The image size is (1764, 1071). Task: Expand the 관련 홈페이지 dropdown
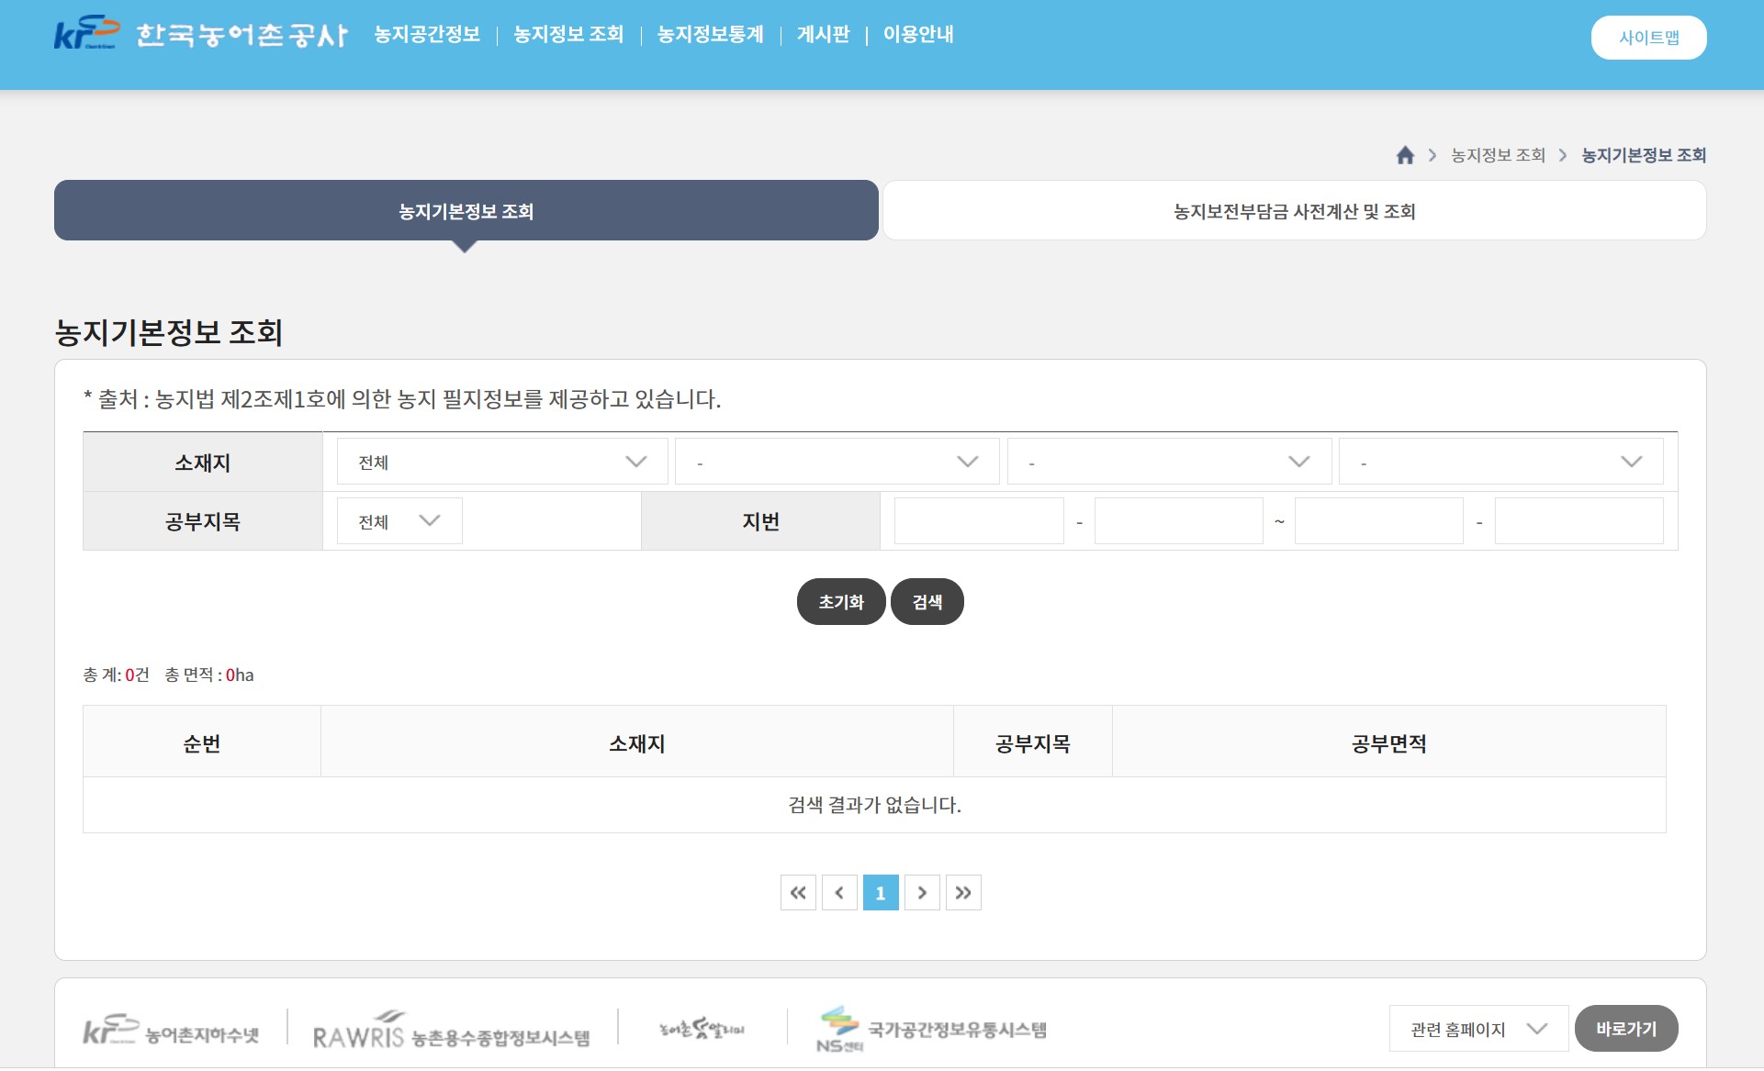coord(1477,1029)
